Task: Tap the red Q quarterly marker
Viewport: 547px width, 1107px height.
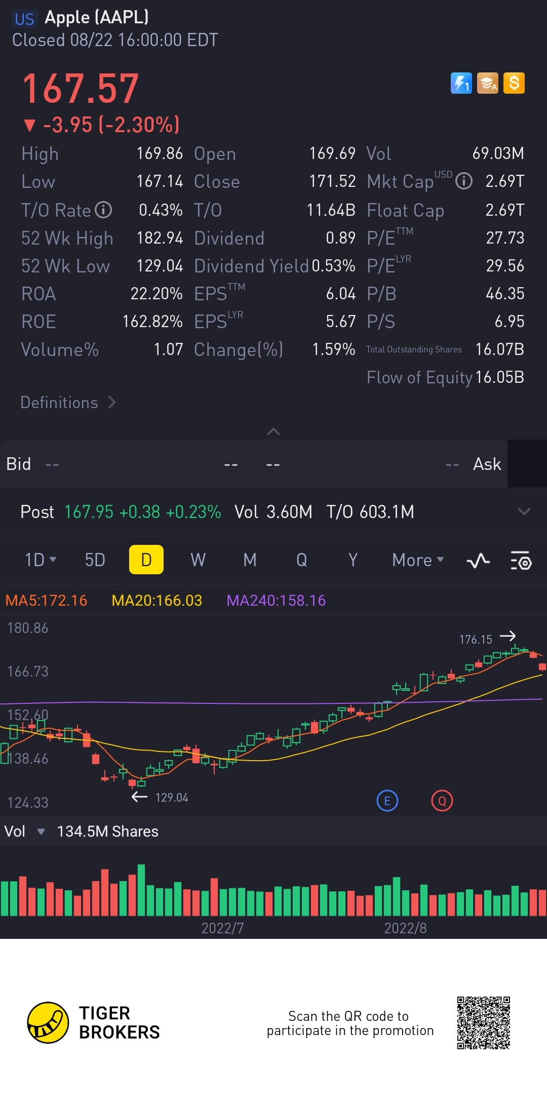Action: coord(442,801)
